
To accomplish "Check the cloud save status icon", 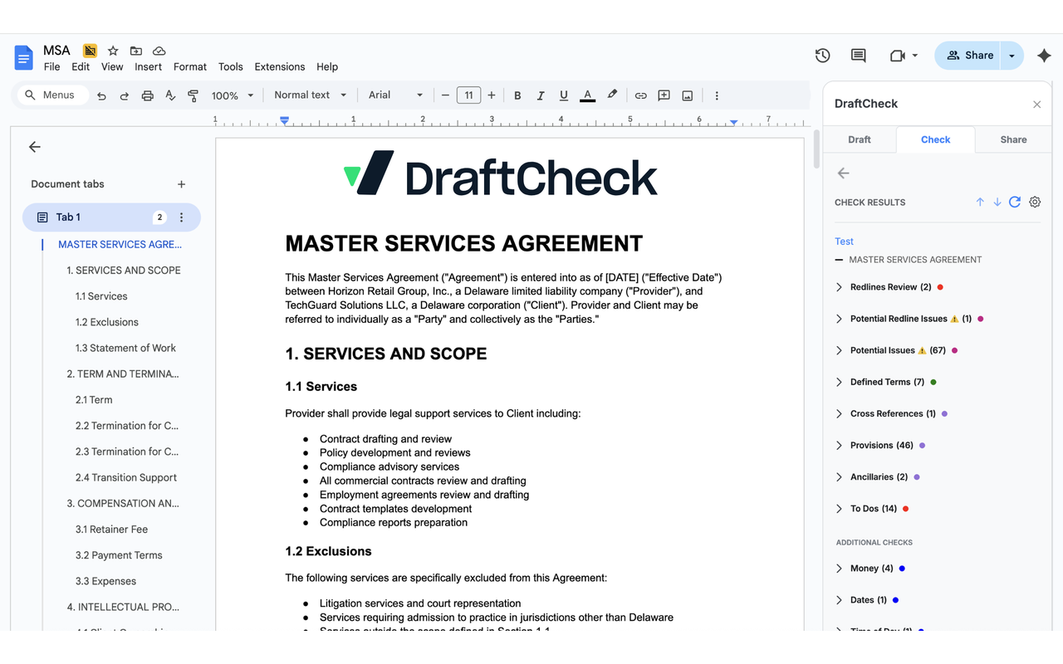I will coord(159,51).
